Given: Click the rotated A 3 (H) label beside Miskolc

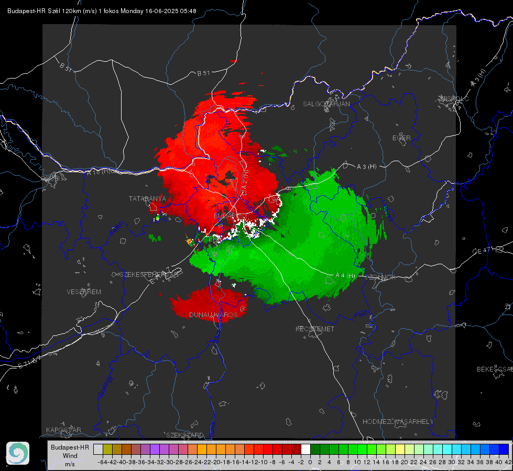Looking at the screenshot, I should pos(478,78).
